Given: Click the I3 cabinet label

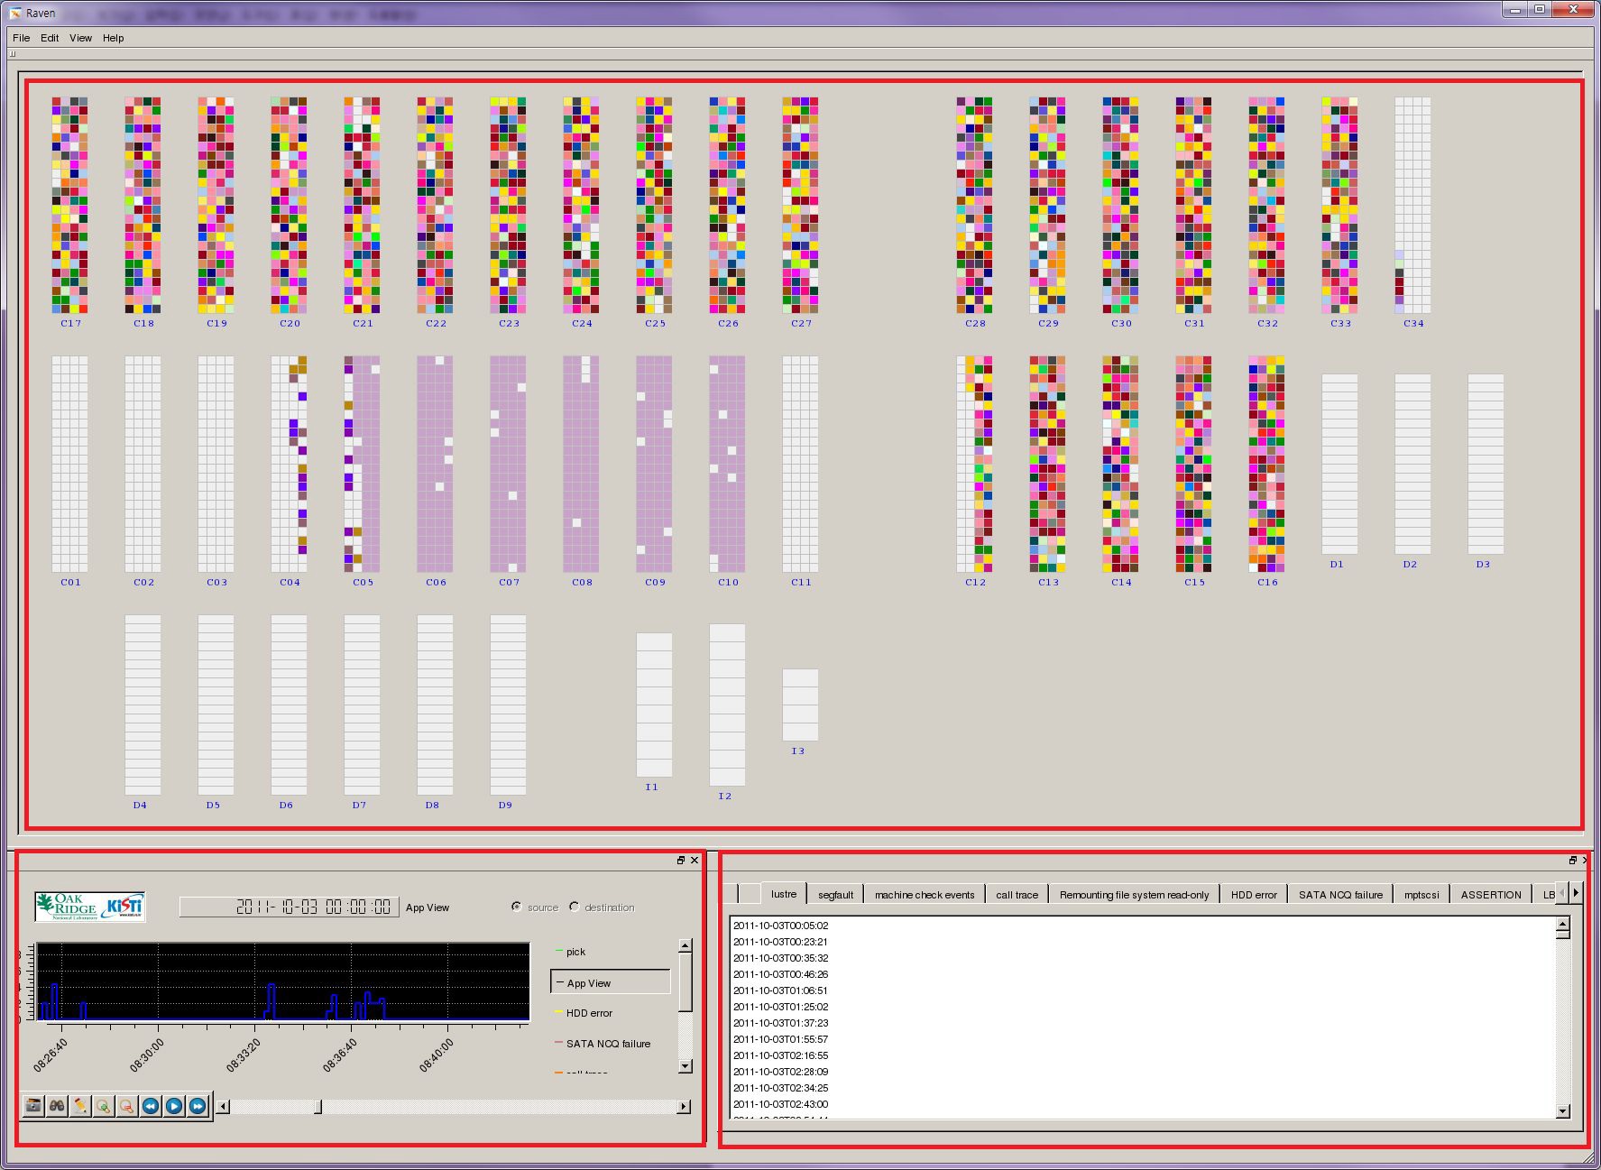Looking at the screenshot, I should pyautogui.click(x=798, y=751).
